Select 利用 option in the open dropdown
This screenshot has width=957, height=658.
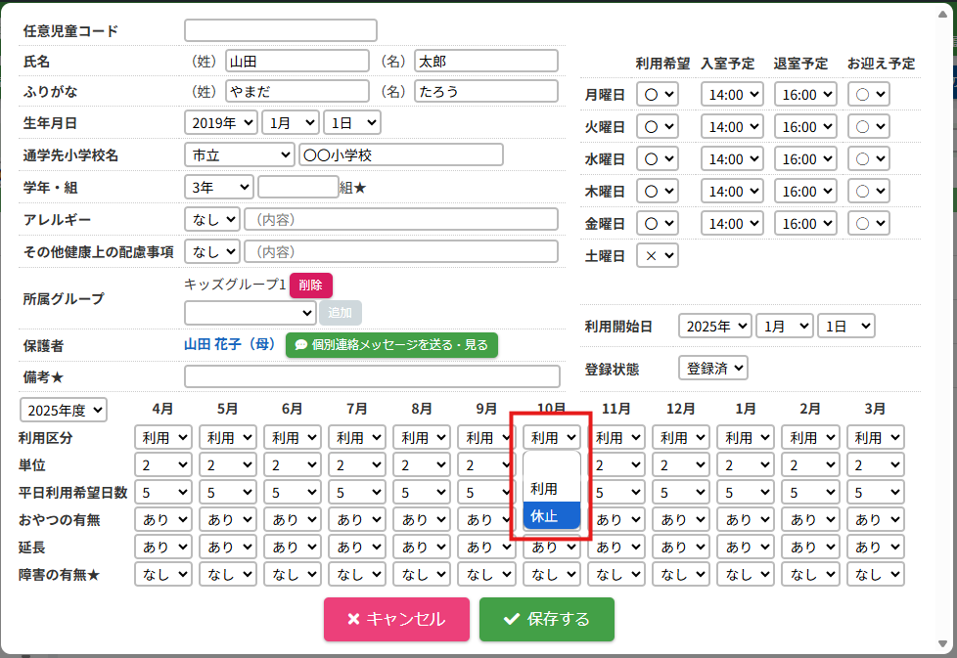pyautogui.click(x=552, y=488)
